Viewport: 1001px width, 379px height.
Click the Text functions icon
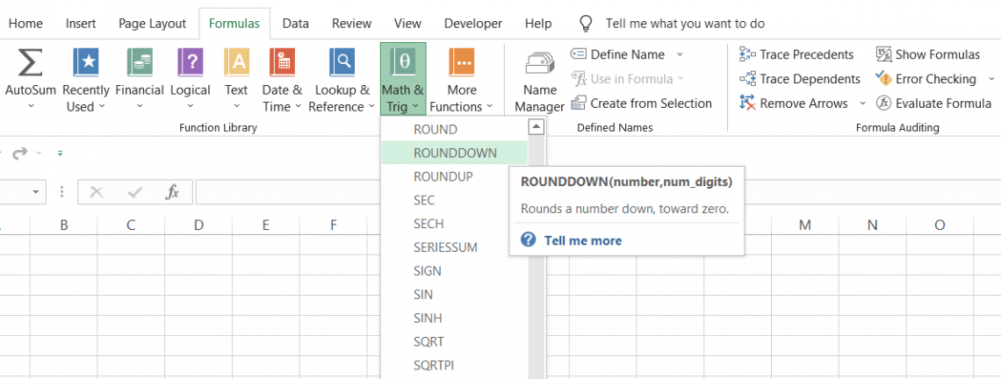pos(236,63)
